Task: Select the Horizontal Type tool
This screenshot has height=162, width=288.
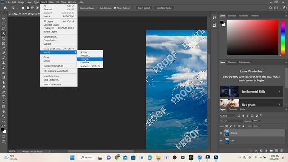Action: (x=4, y=97)
